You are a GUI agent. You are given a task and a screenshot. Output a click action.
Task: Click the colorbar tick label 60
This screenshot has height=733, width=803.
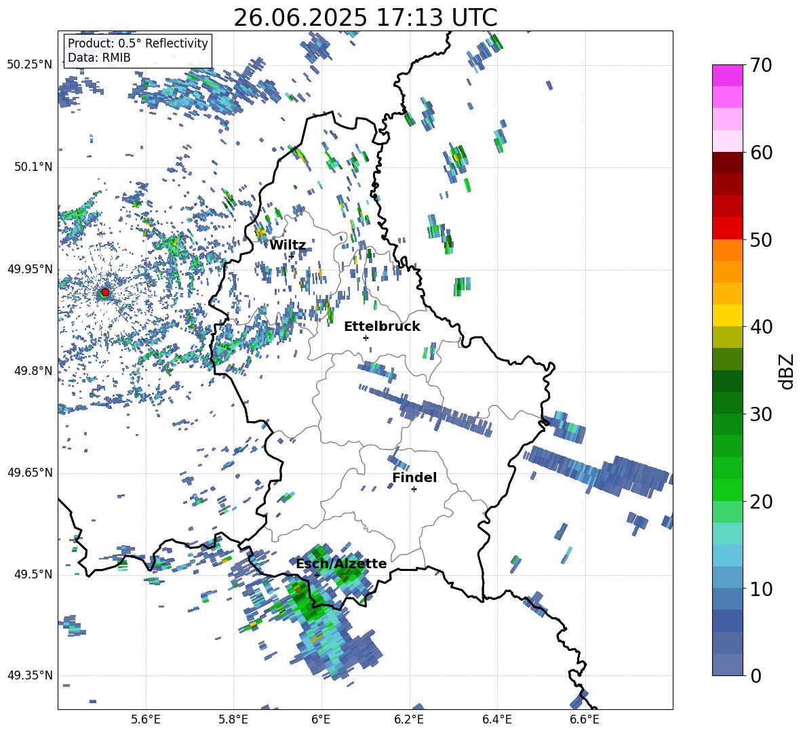coord(761,153)
